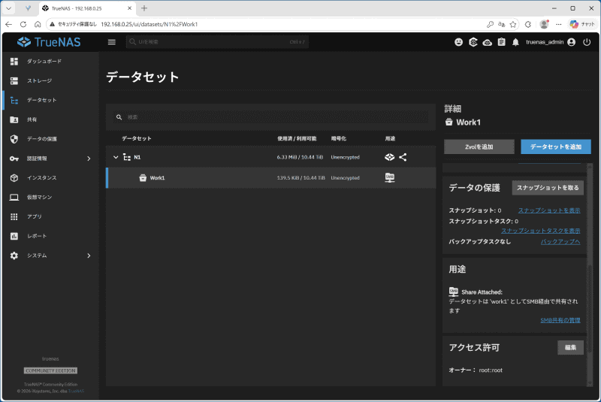The width and height of the screenshot is (601, 402).
Task: Open レポート in sidebar
Action: click(50, 236)
